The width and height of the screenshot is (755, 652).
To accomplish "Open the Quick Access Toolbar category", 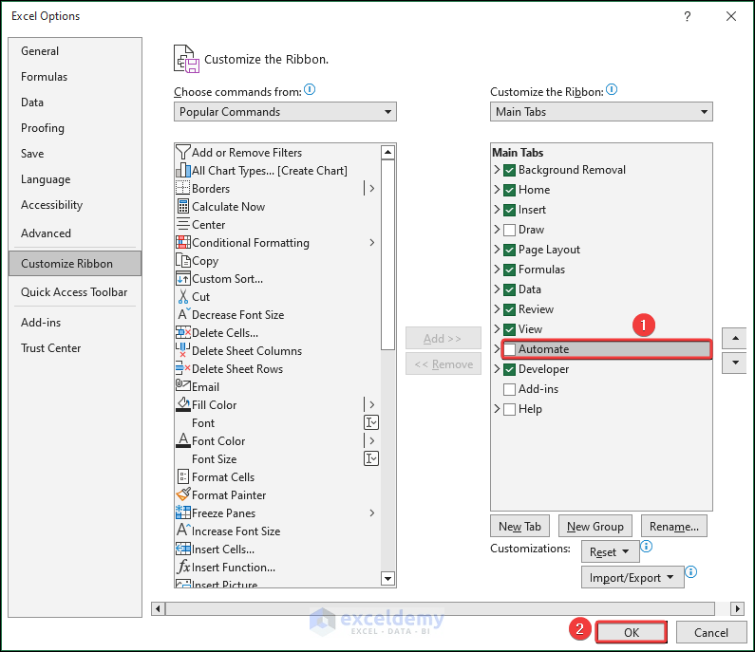I will click(x=74, y=292).
